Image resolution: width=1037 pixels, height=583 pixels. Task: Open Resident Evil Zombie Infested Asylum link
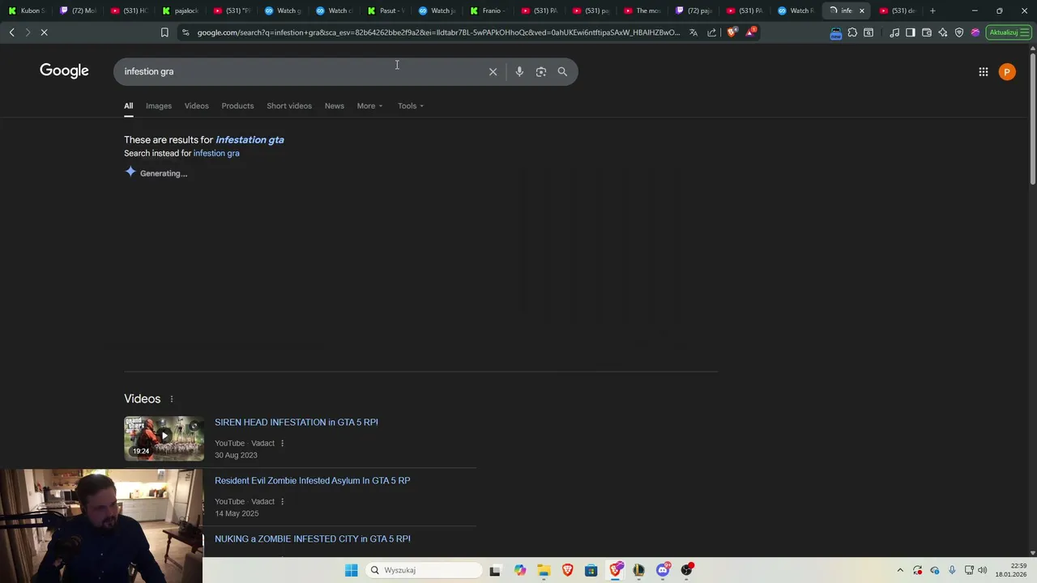pos(313,481)
